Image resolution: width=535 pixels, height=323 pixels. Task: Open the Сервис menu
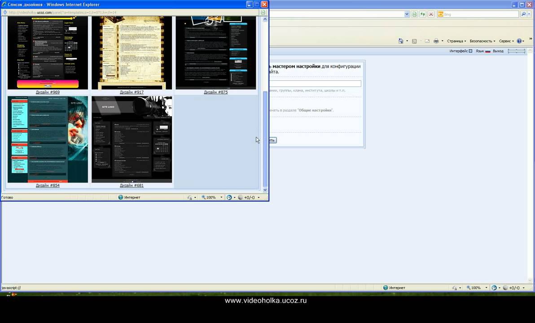[506, 41]
